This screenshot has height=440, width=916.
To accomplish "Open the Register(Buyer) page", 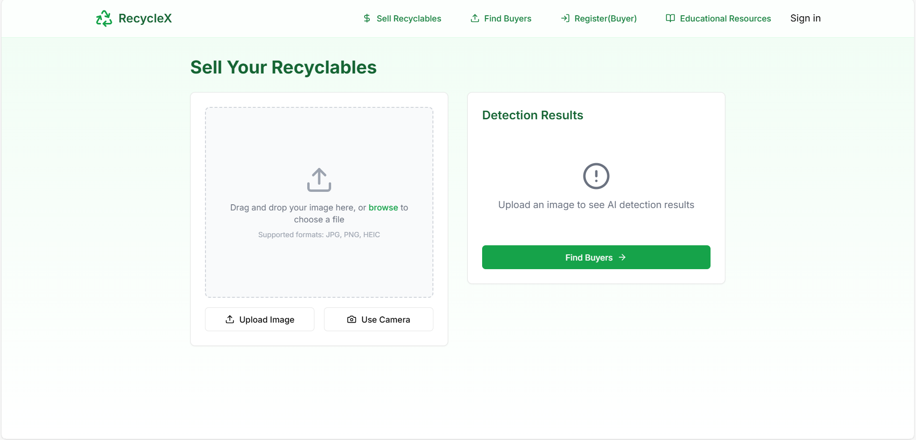I will (x=605, y=18).
